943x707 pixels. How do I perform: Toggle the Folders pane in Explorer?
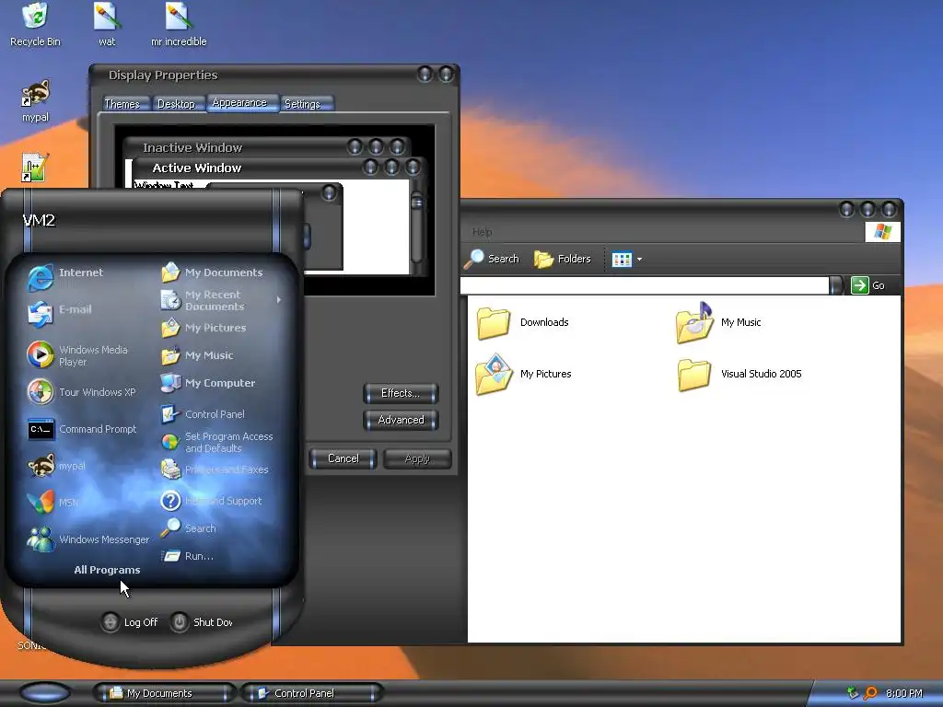pyautogui.click(x=563, y=259)
